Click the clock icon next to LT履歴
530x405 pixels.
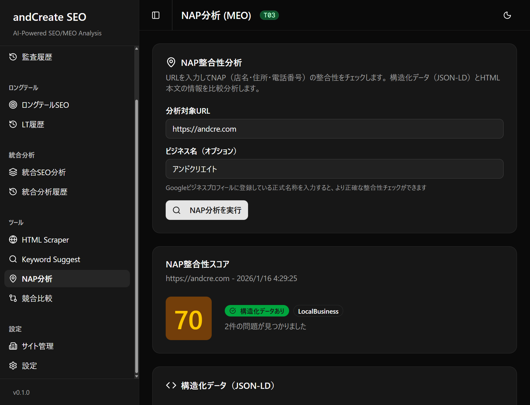coord(13,124)
